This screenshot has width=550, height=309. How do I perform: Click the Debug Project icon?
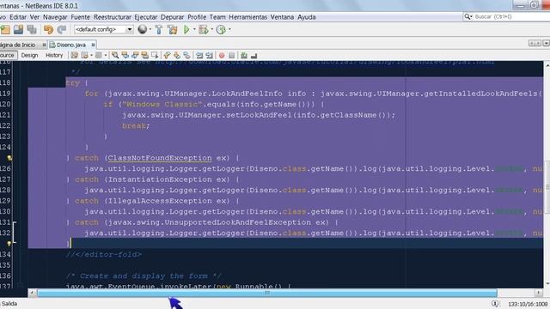204,30
